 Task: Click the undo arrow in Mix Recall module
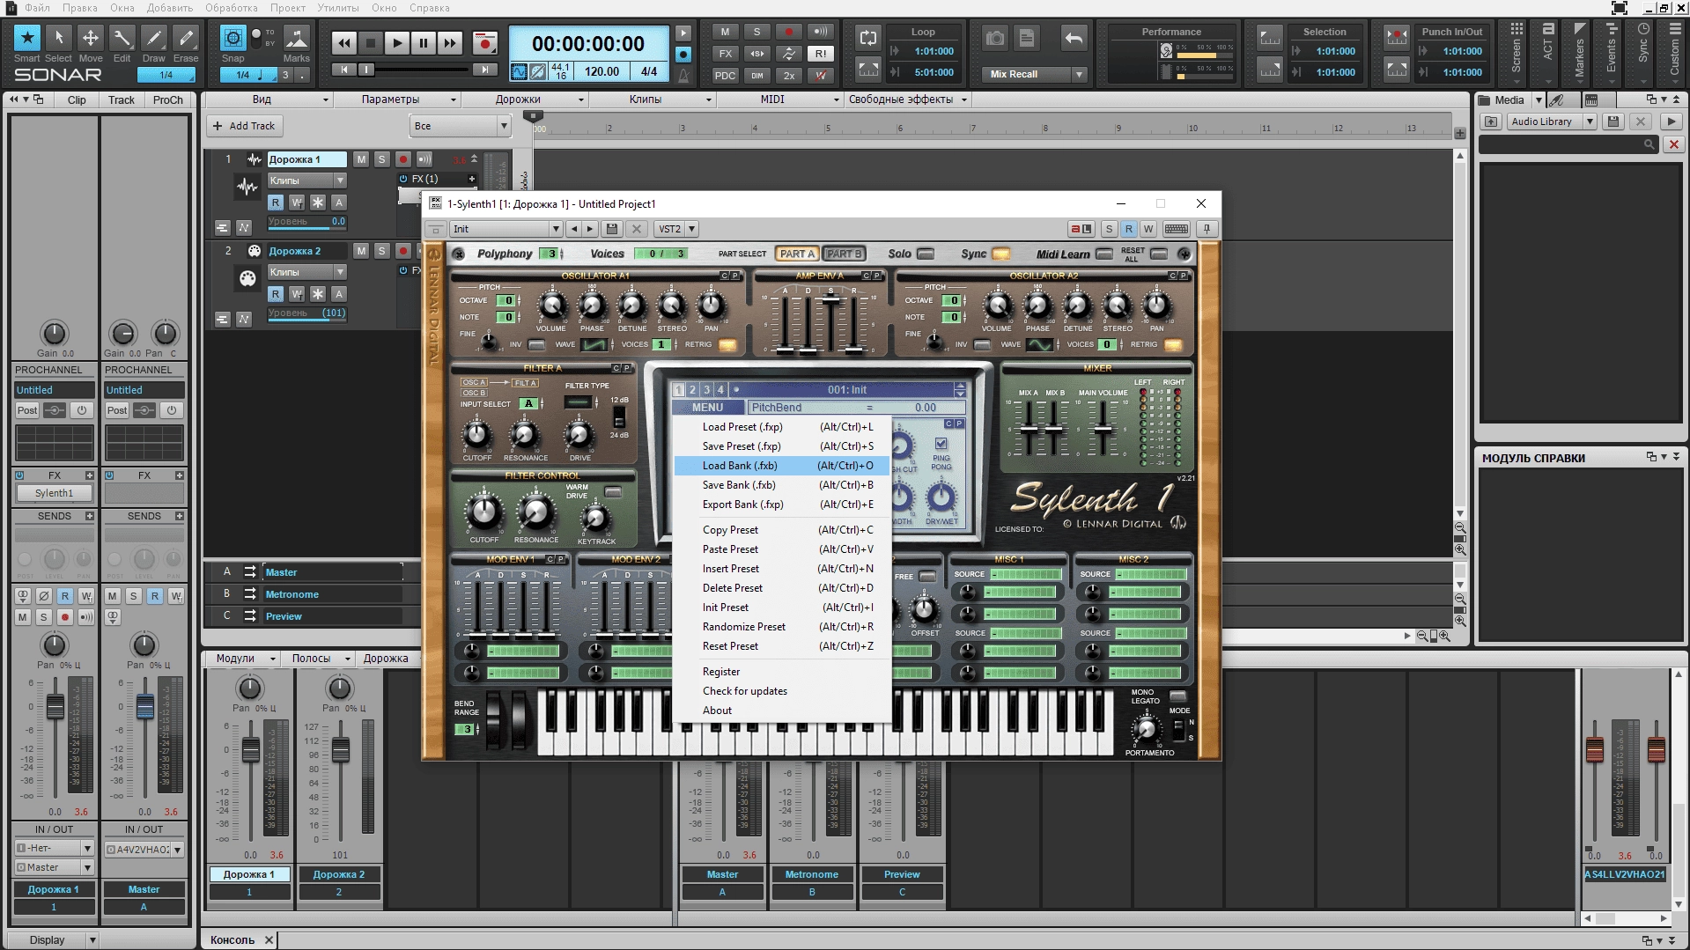click(x=1074, y=38)
